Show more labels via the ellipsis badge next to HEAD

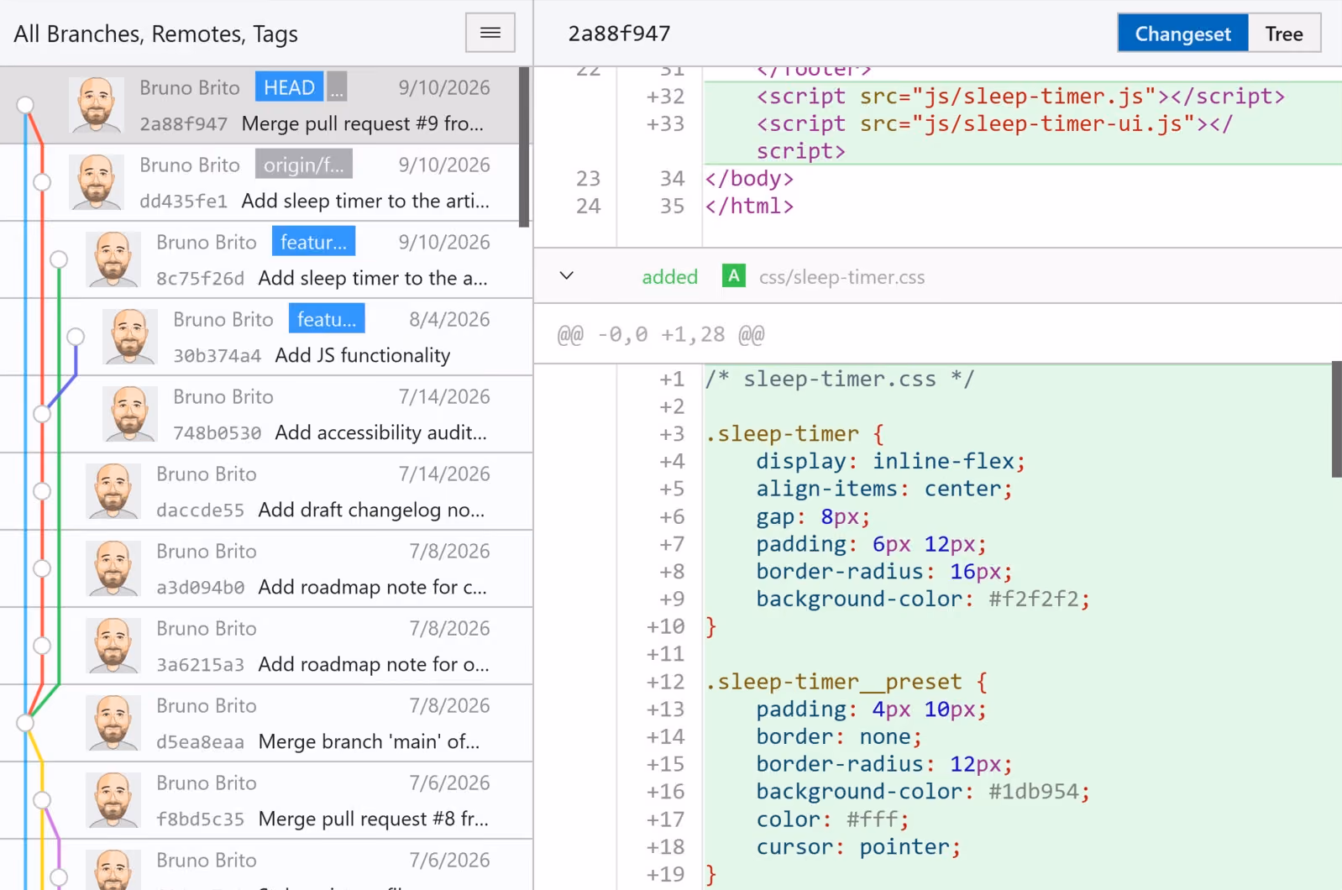[x=337, y=87]
